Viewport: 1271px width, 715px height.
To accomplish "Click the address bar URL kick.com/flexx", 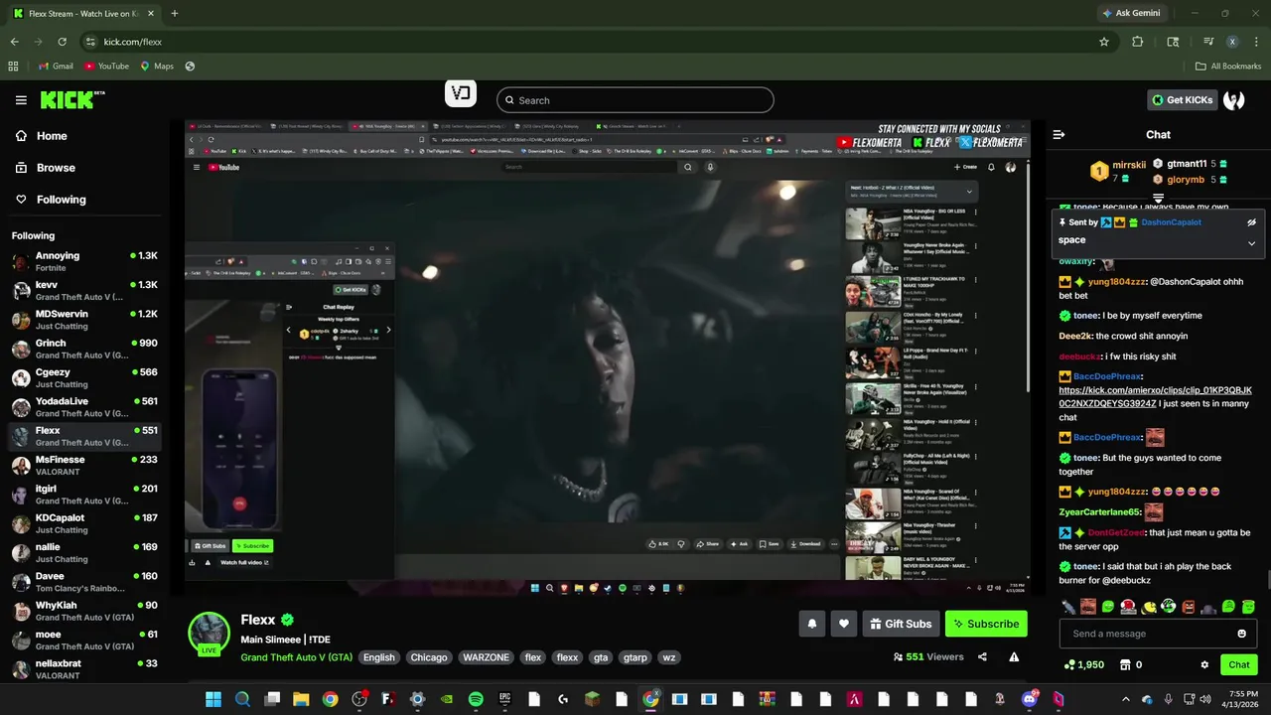I will pyautogui.click(x=132, y=42).
